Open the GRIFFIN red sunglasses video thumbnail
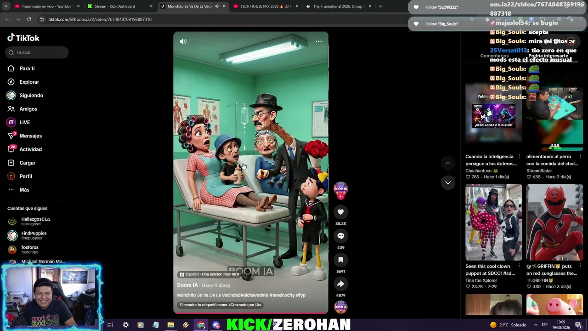 click(555, 223)
